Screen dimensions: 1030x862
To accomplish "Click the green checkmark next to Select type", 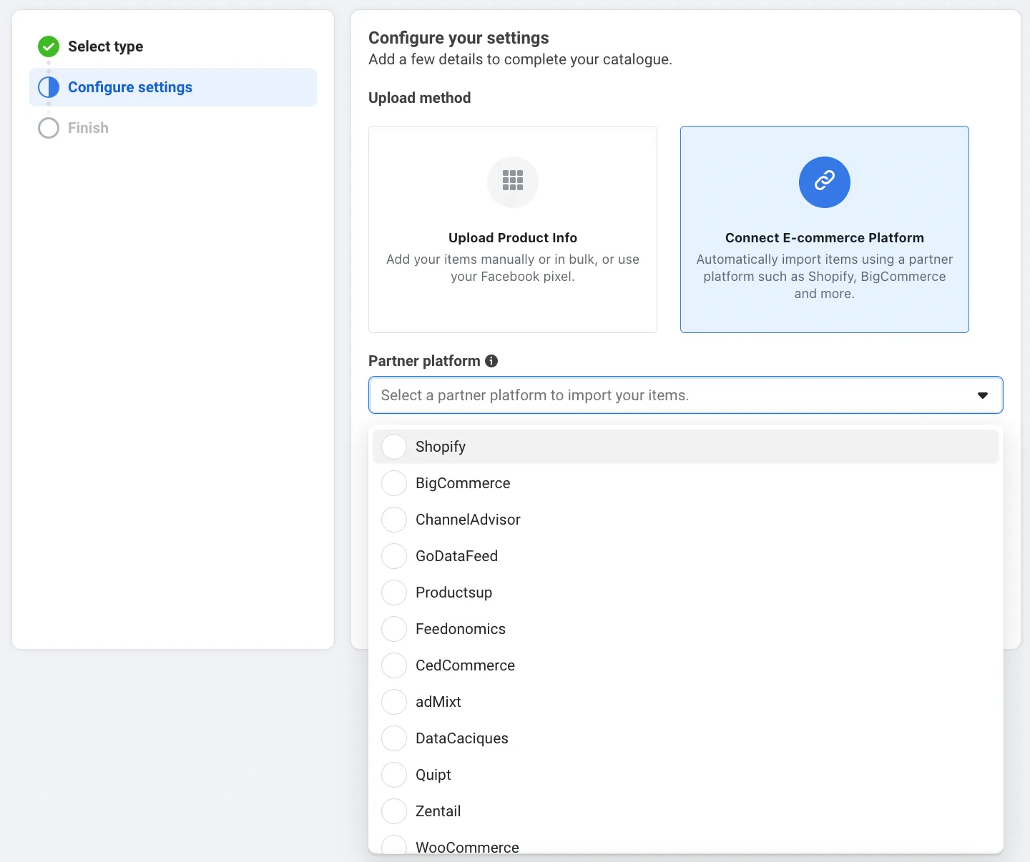I will tap(49, 46).
